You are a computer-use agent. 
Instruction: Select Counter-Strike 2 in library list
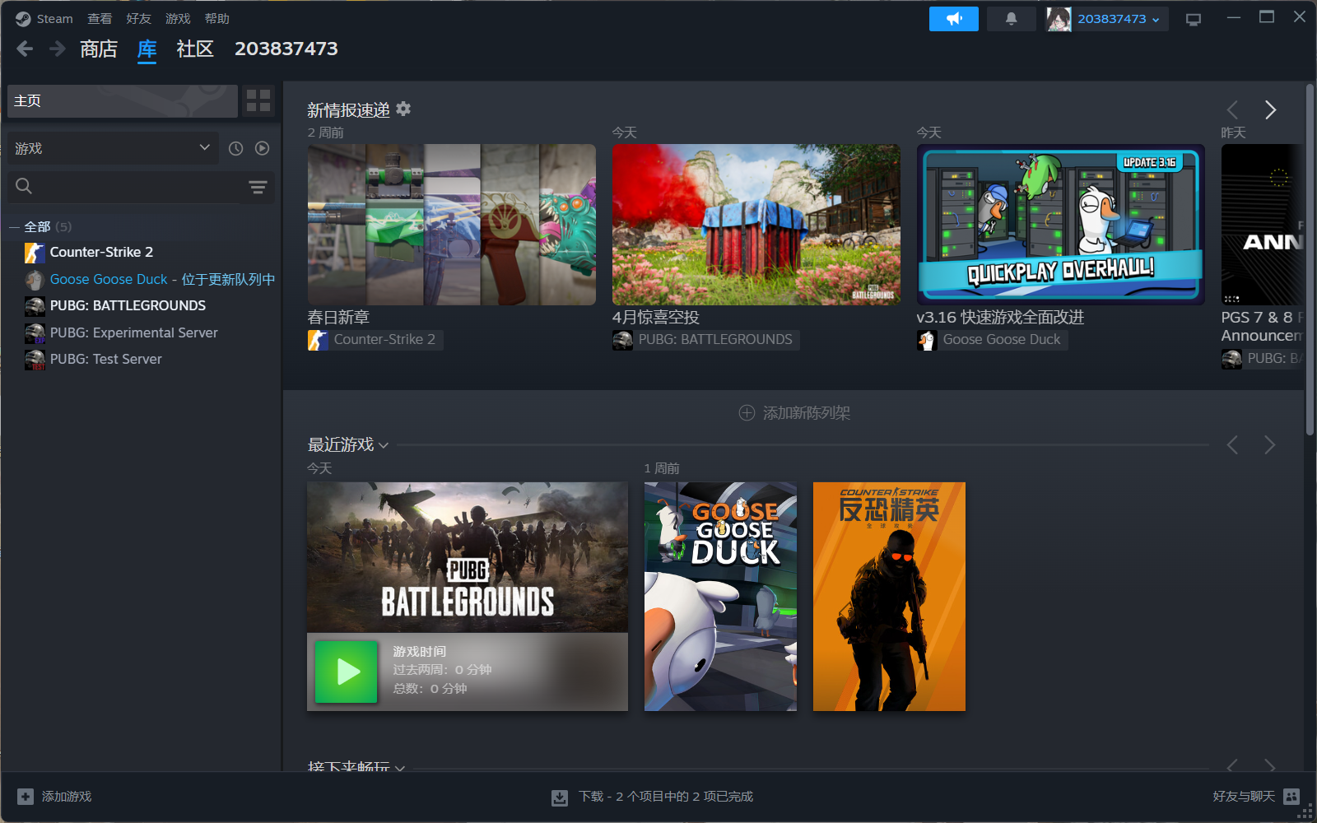(x=101, y=252)
